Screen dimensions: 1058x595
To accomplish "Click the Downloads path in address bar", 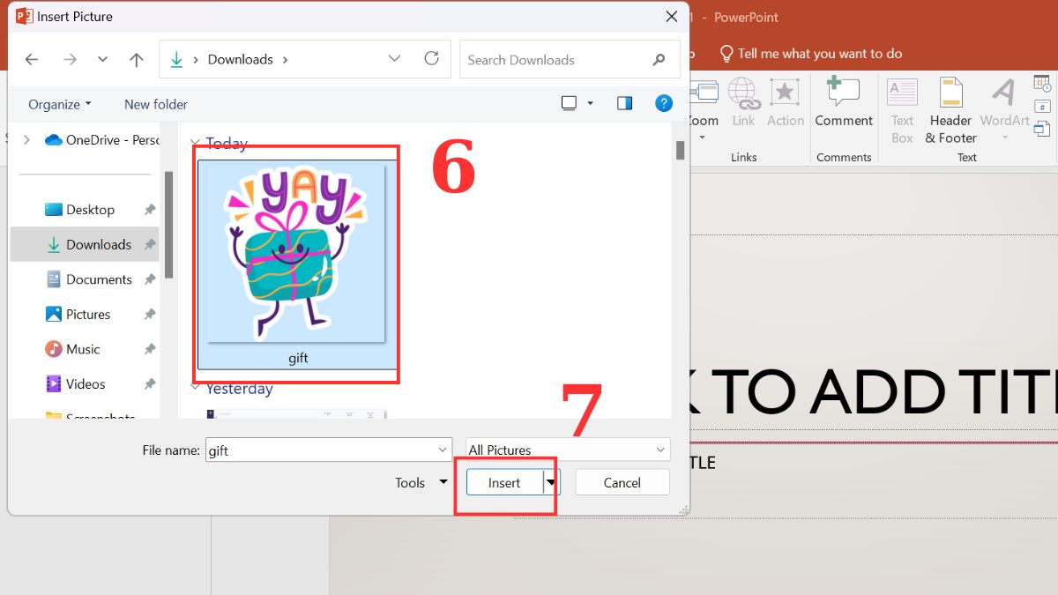I will [x=240, y=60].
